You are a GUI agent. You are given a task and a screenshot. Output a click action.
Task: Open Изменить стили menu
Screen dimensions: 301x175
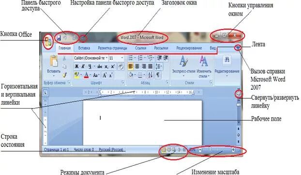pyautogui.click(x=204, y=66)
